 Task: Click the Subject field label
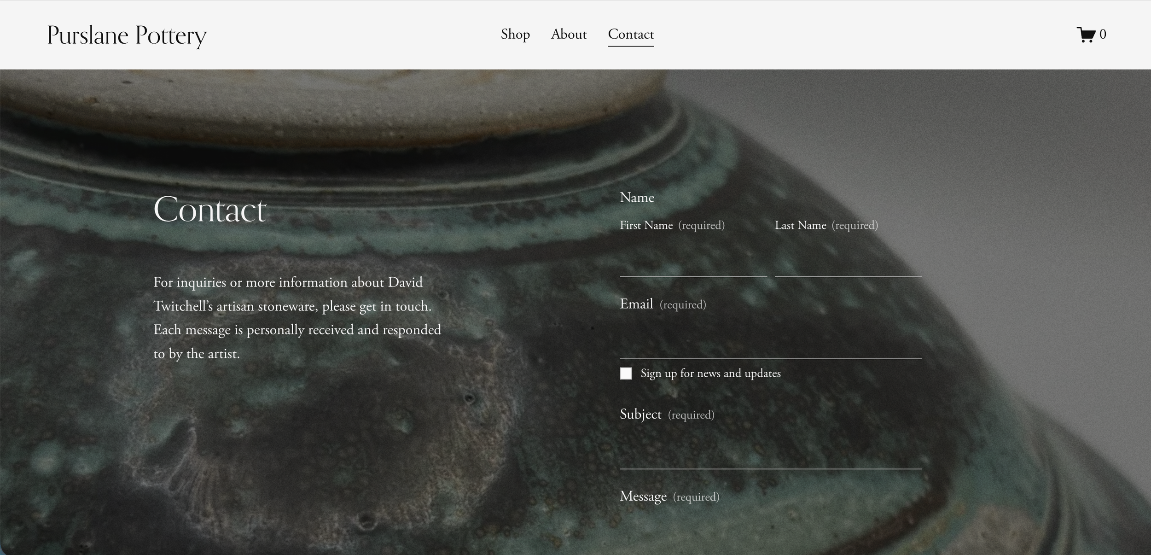[x=640, y=414]
